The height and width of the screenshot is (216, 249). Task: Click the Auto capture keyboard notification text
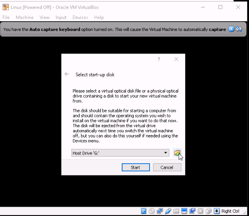[x=114, y=29]
